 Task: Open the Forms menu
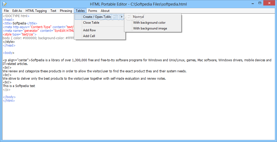(93, 11)
